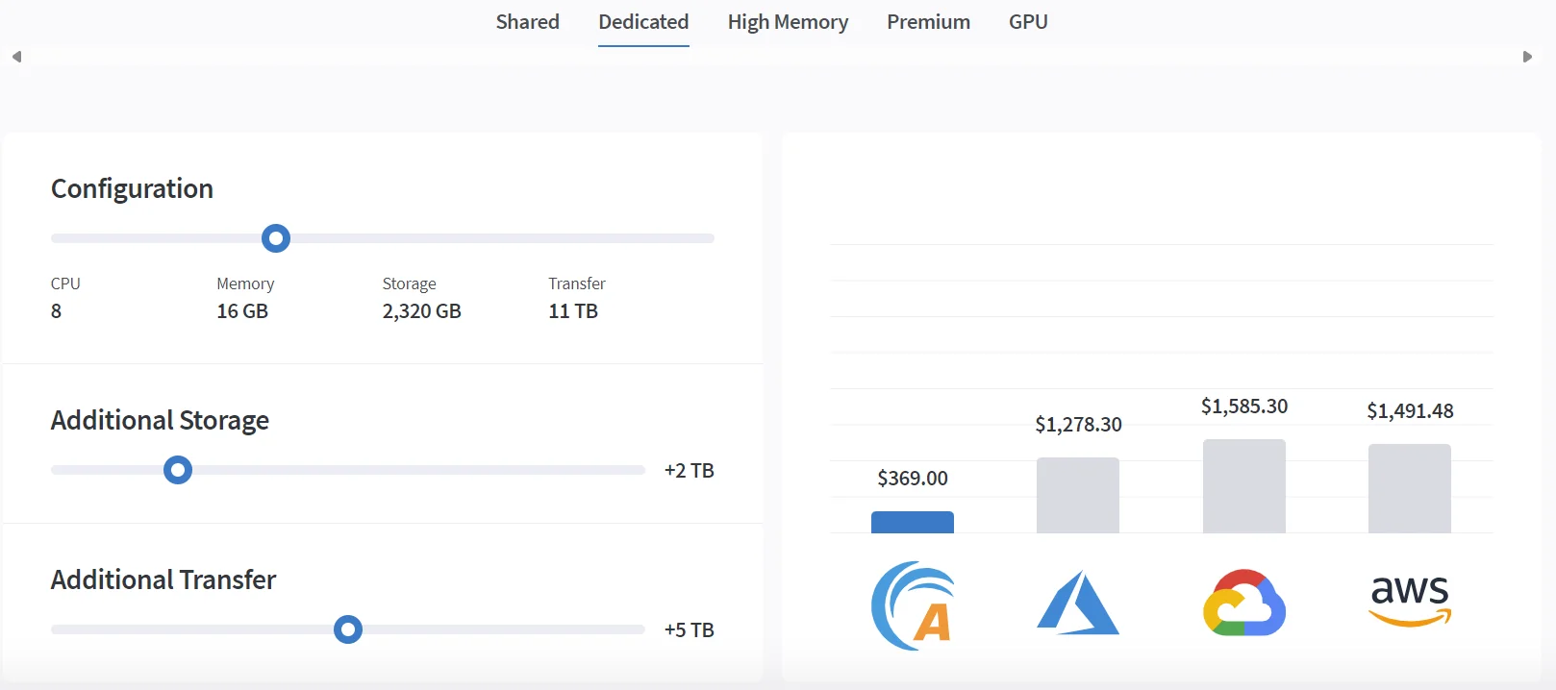Switch to the Premium tab

pyautogui.click(x=928, y=22)
